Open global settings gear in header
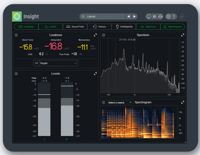This screenshot has height=155, width=200. (169, 16)
